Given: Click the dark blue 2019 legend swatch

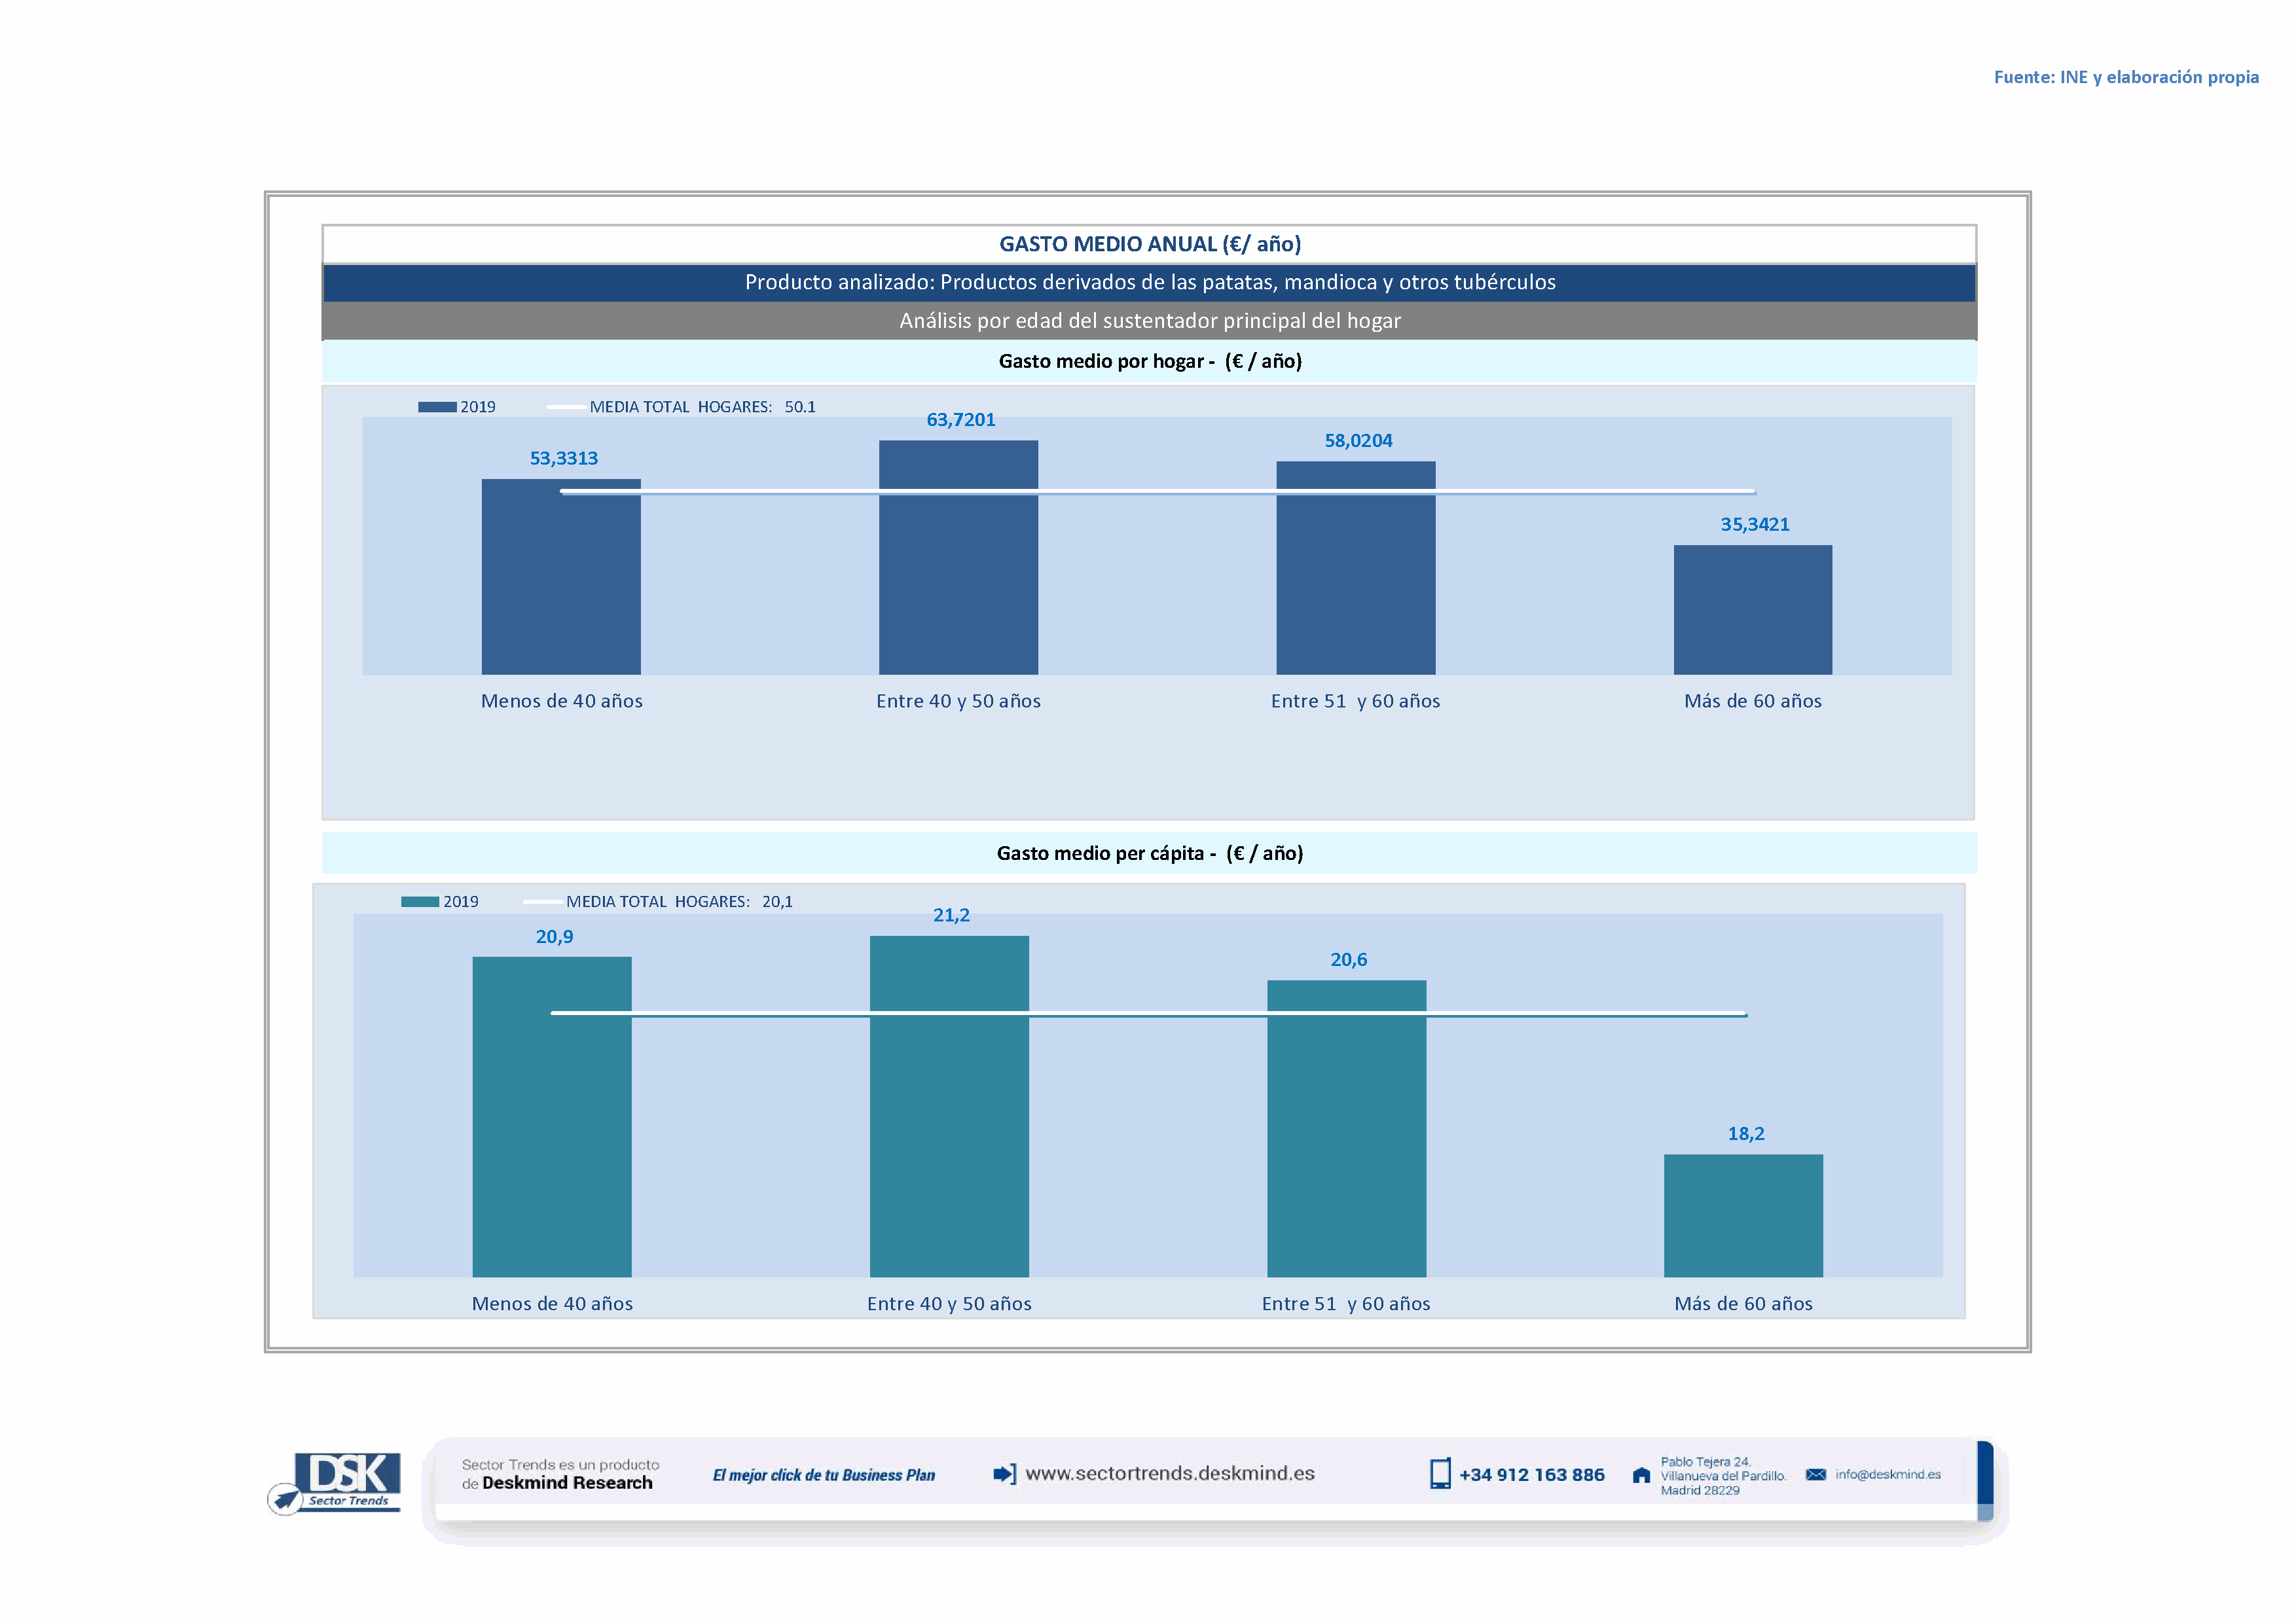Looking at the screenshot, I should tap(437, 407).
